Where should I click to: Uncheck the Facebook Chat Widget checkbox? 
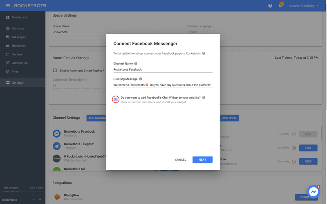tap(116, 100)
